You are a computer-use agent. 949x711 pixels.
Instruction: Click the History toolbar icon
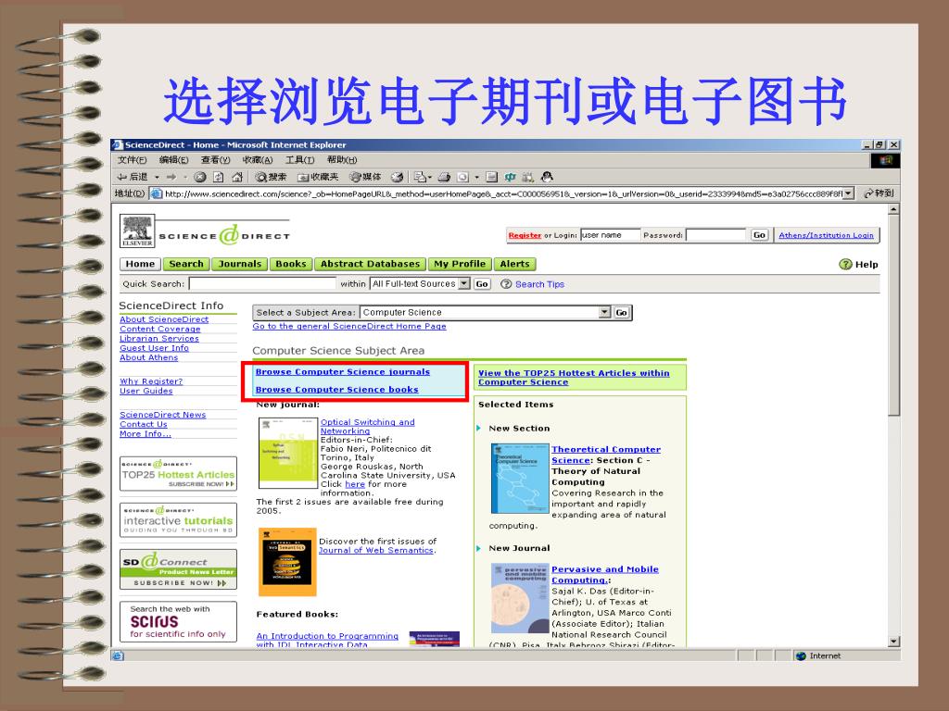coord(397,177)
